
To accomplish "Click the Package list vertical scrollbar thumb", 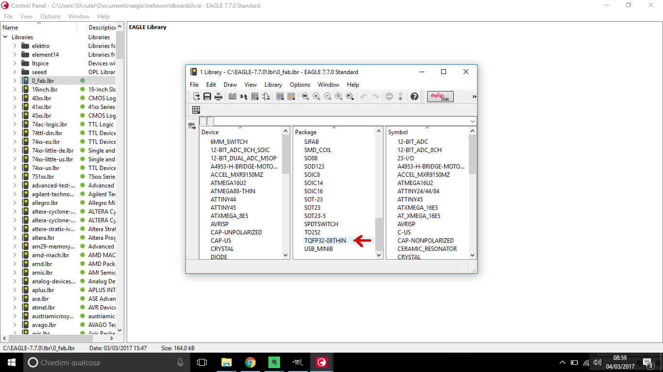I will click(x=379, y=234).
